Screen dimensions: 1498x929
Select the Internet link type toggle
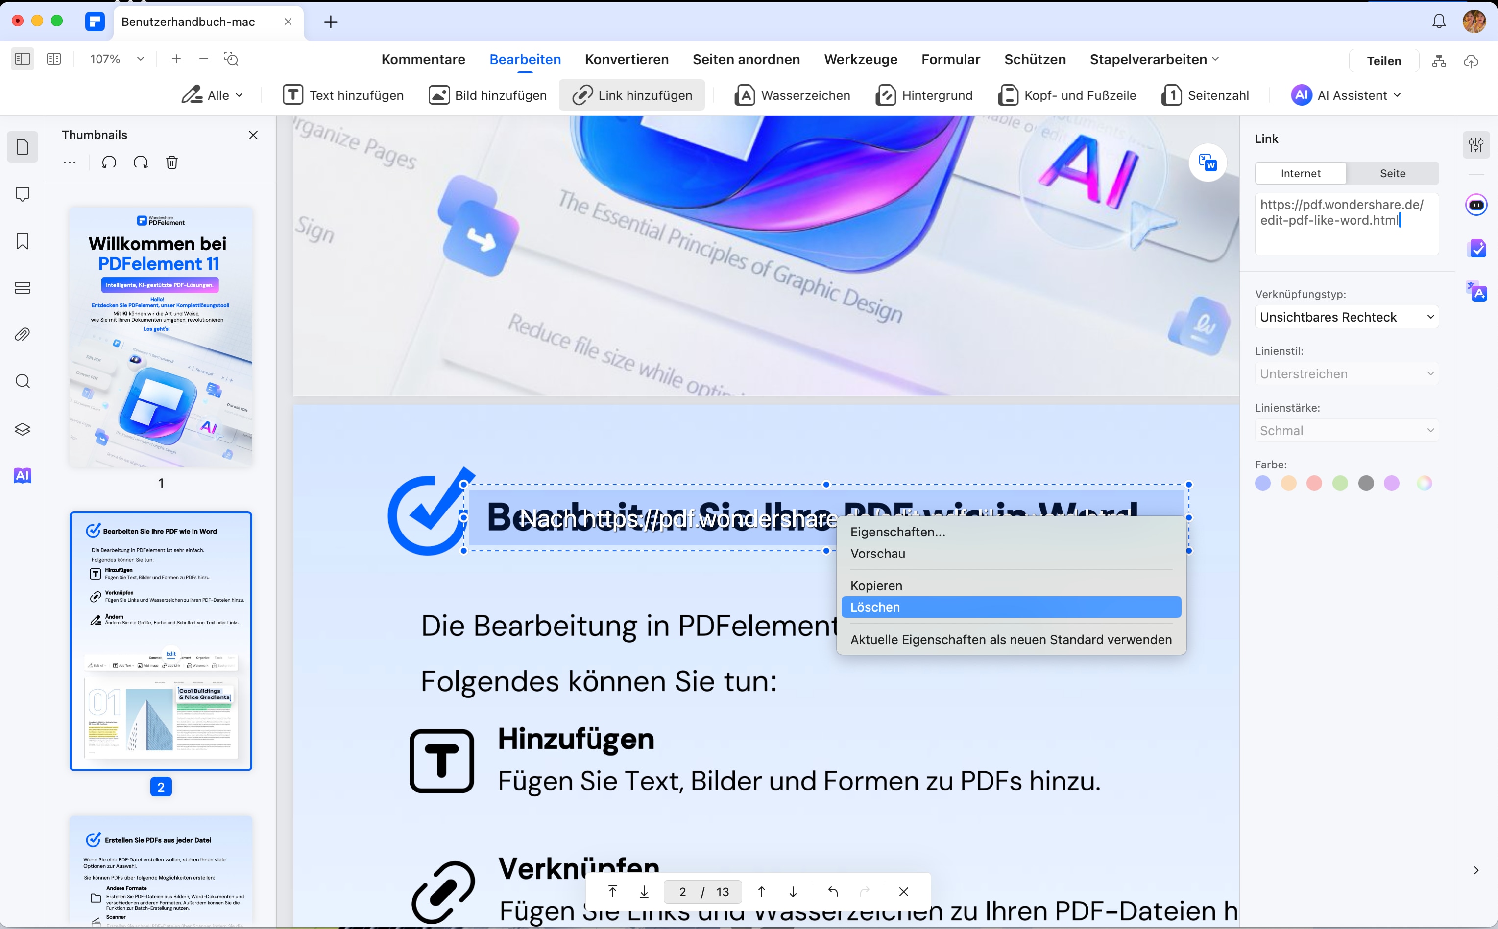click(1301, 173)
